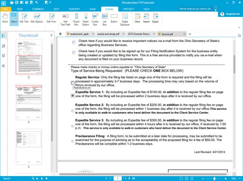The width and height of the screenshot is (243, 181).
Task: Click the zoom out minus button
Action: coord(203,179)
